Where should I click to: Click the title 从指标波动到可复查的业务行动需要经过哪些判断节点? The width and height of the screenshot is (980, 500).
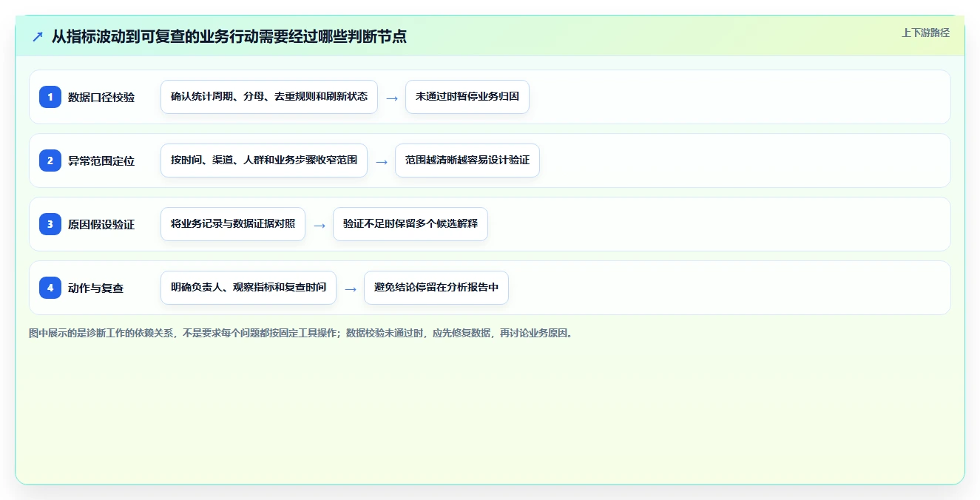tap(229, 36)
